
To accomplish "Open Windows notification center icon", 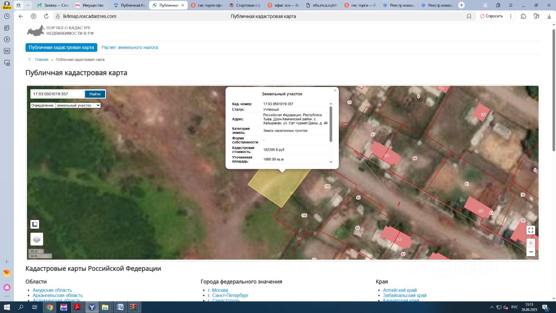I will 545,307.
